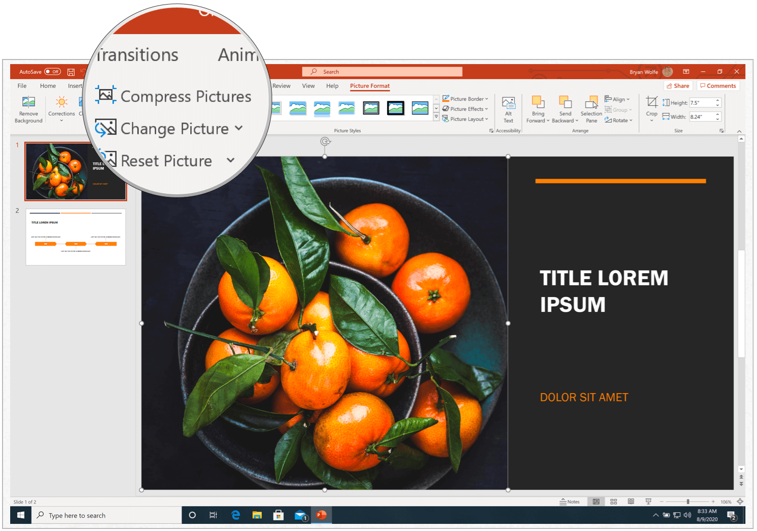Click the Remove Background icon
The height and width of the screenshot is (531, 757).
point(28,102)
